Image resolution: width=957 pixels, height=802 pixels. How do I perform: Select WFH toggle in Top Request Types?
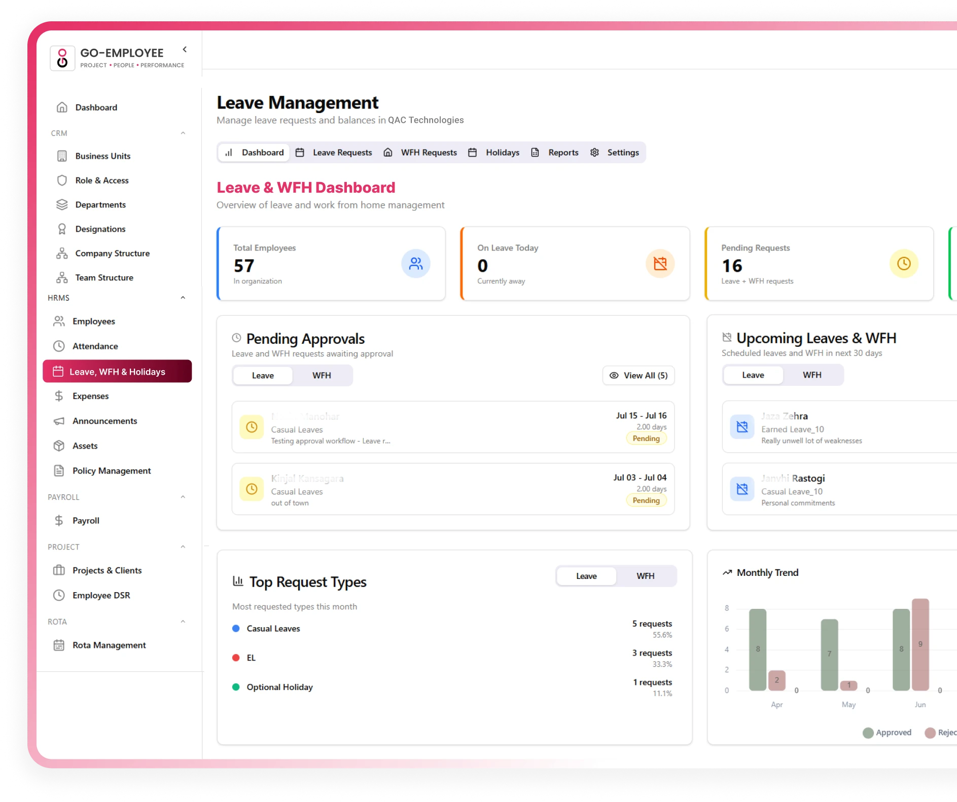point(646,576)
